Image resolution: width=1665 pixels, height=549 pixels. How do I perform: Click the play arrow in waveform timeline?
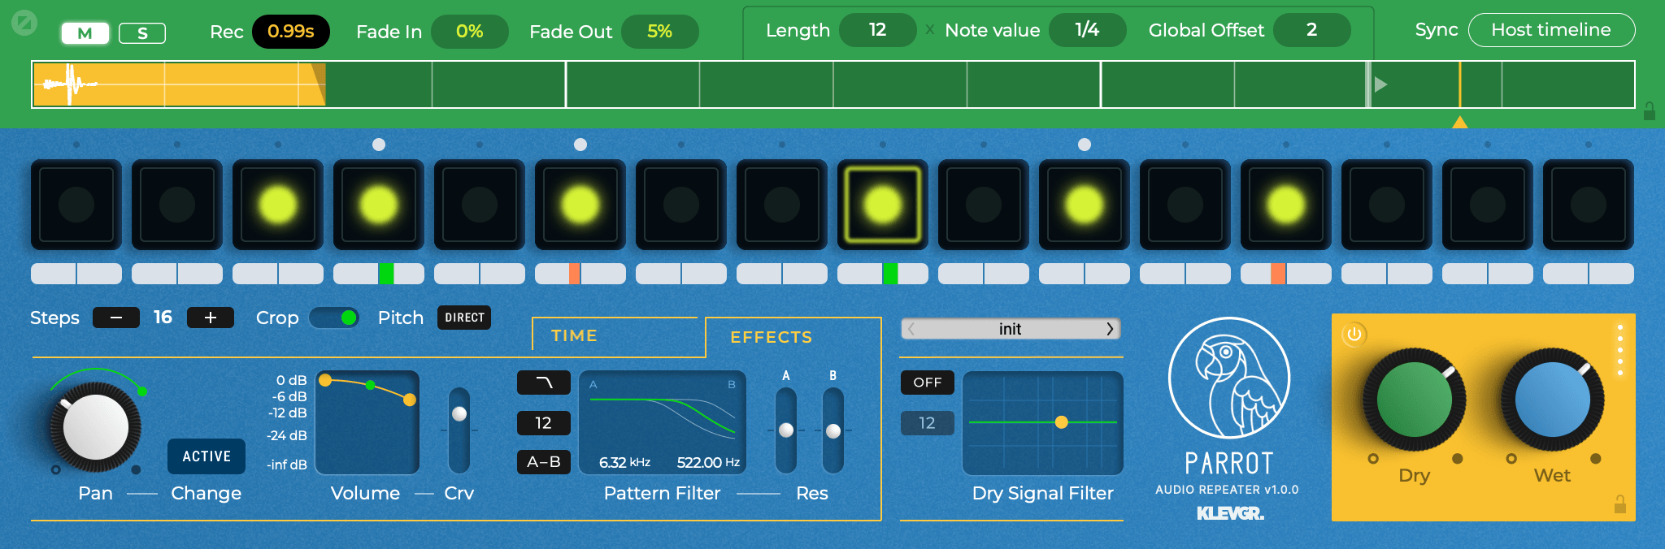click(x=1380, y=84)
